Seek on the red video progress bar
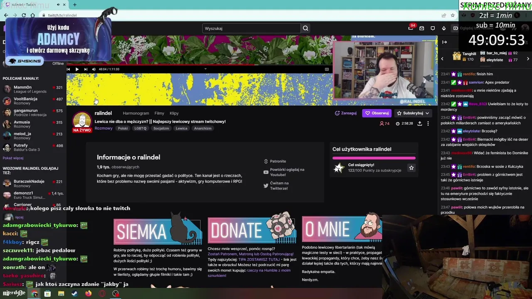This screenshot has height=299, width=532. click(199, 65)
